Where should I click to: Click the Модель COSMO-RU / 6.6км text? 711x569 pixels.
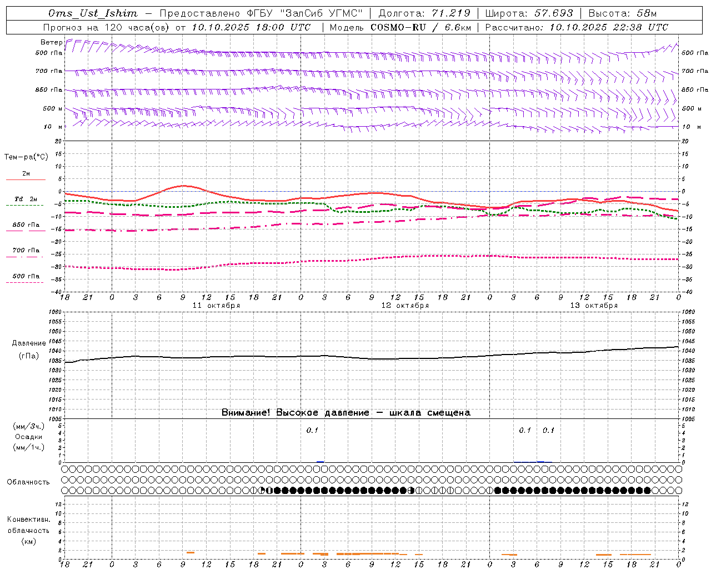coord(400,27)
